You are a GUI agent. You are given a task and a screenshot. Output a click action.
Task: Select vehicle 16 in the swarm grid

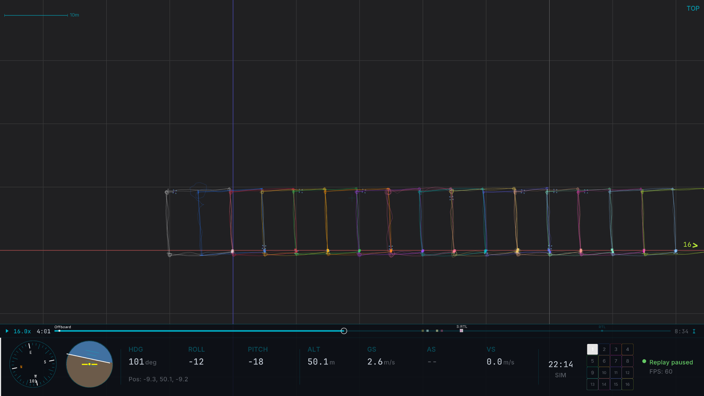tap(628, 384)
